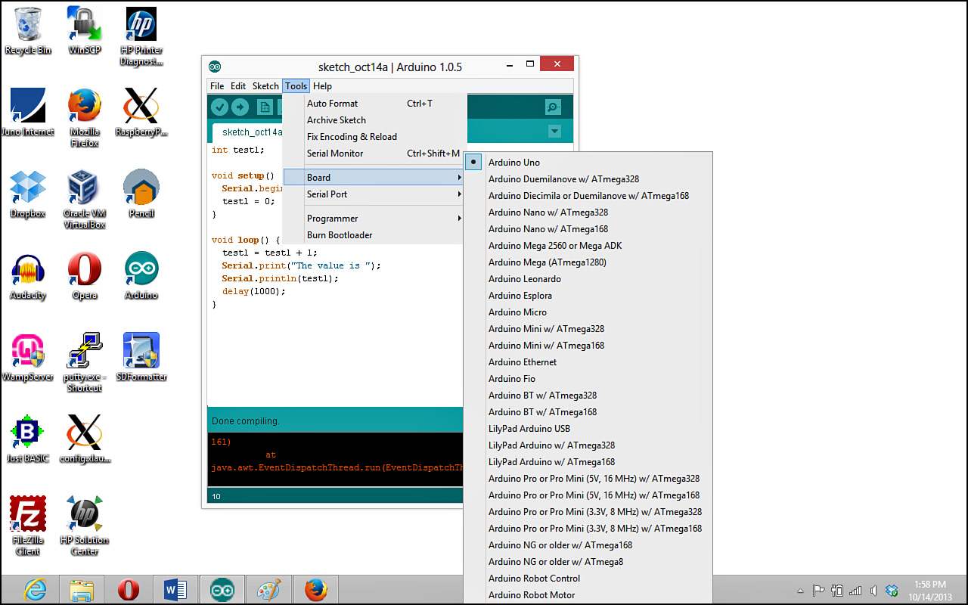Select the SDFormatter desktop icon
Screen dimensions: 968x605
click(141, 357)
